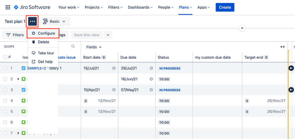Click the Save this view button

click(x=87, y=35)
